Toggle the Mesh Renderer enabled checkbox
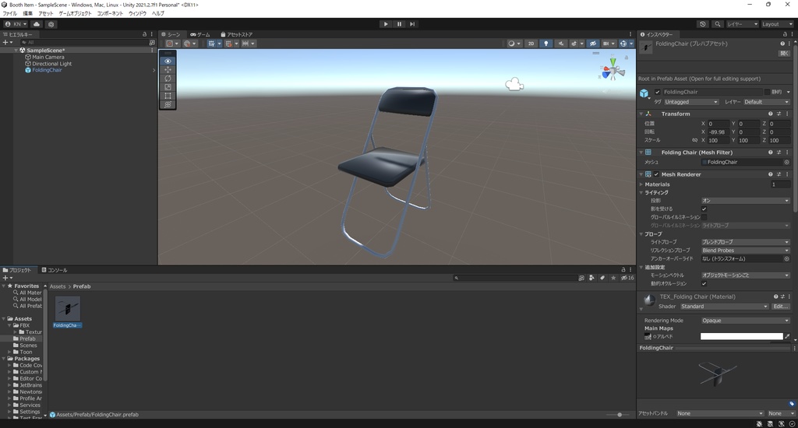Viewport: 798px width, 428px height. (x=656, y=174)
